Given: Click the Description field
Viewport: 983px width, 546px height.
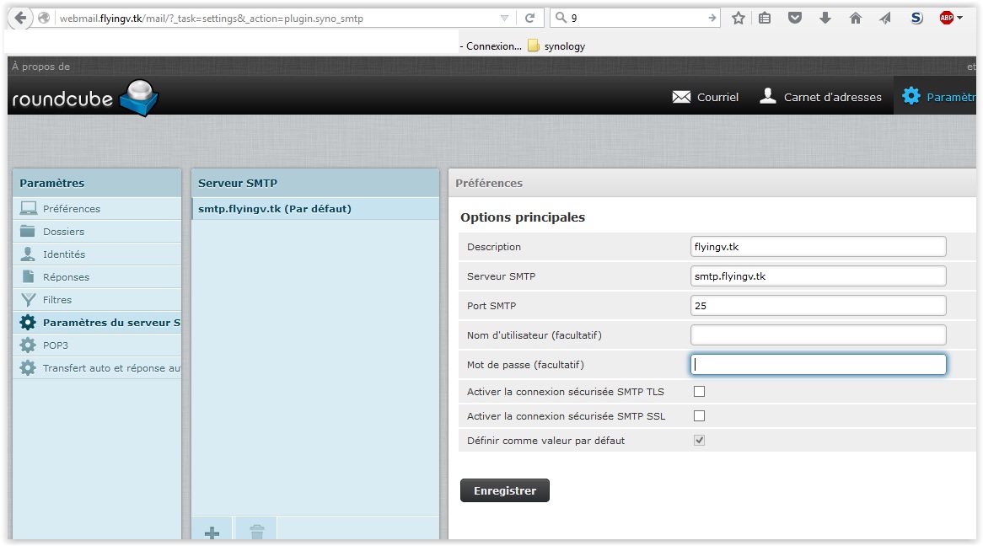Looking at the screenshot, I should 818,246.
